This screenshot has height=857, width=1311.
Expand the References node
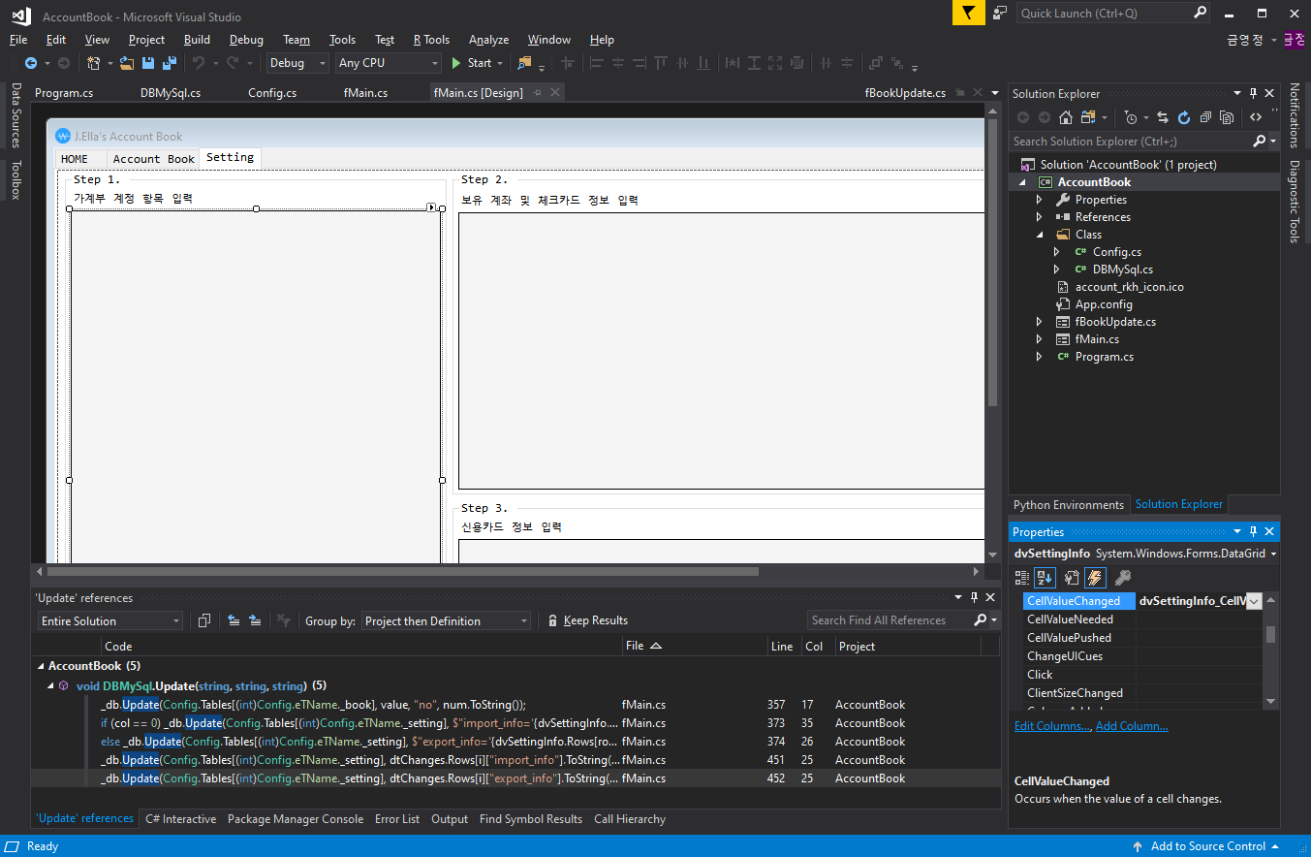click(x=1040, y=217)
